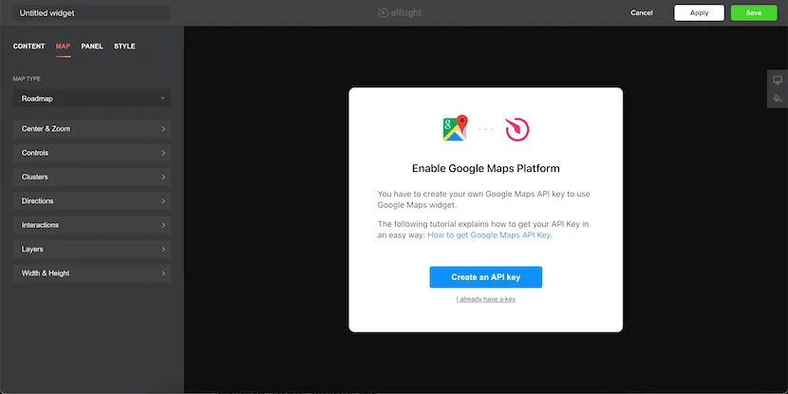Click the Apply button

click(699, 13)
